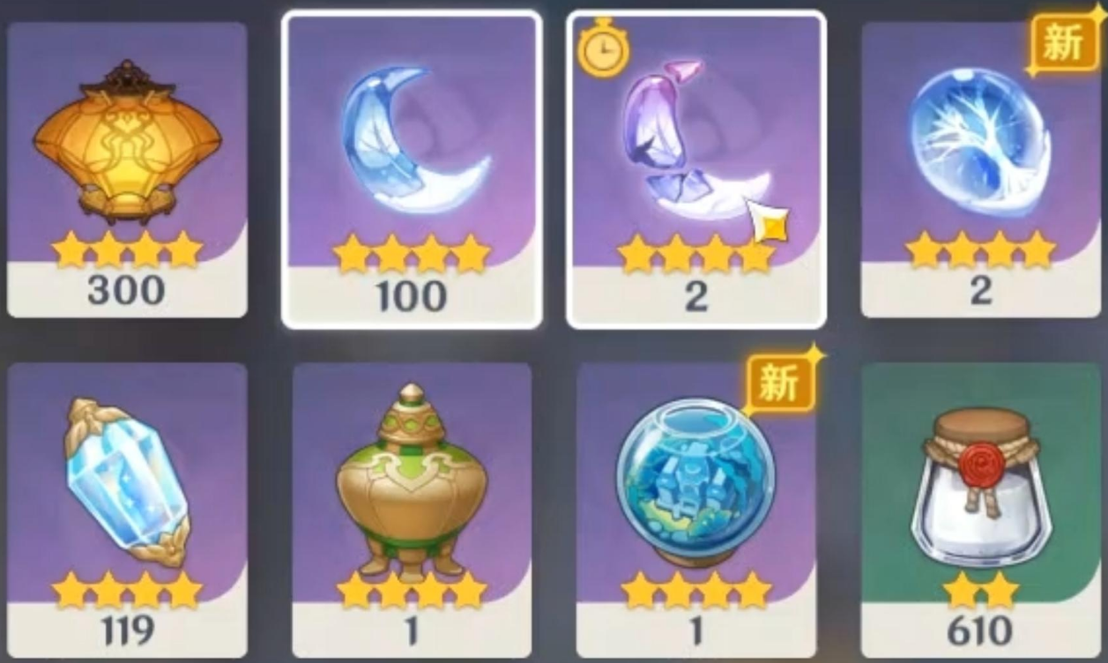Click the quantity 610 under the sealed jar
This screenshot has width=1108, height=663.
pyautogui.click(x=980, y=629)
